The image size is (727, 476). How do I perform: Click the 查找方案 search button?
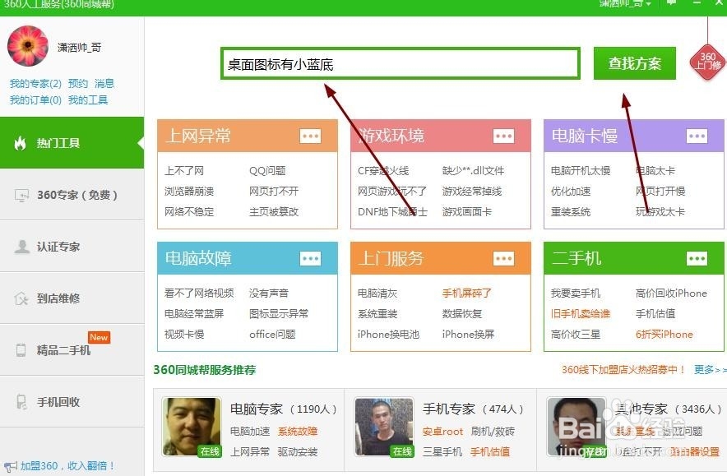pos(635,63)
